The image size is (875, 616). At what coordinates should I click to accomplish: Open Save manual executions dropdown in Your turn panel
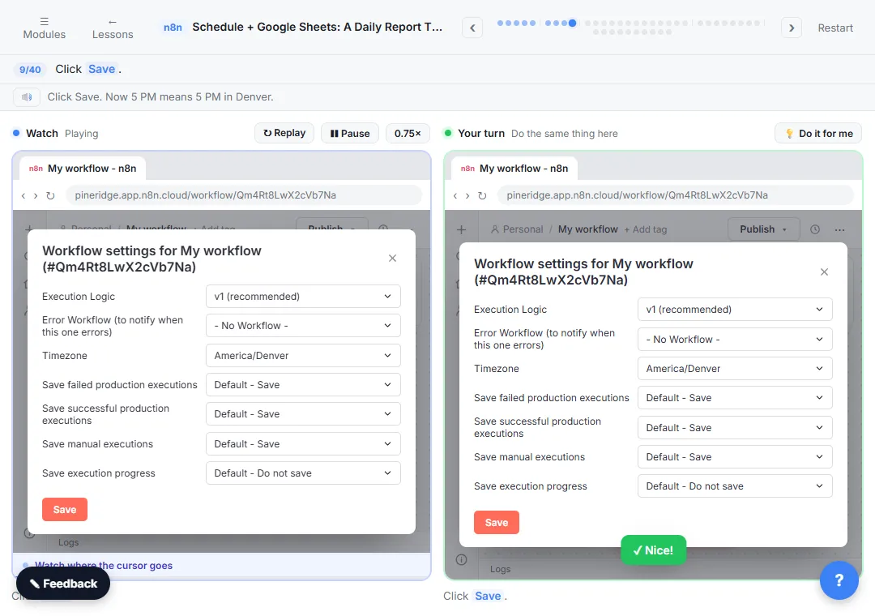(735, 457)
